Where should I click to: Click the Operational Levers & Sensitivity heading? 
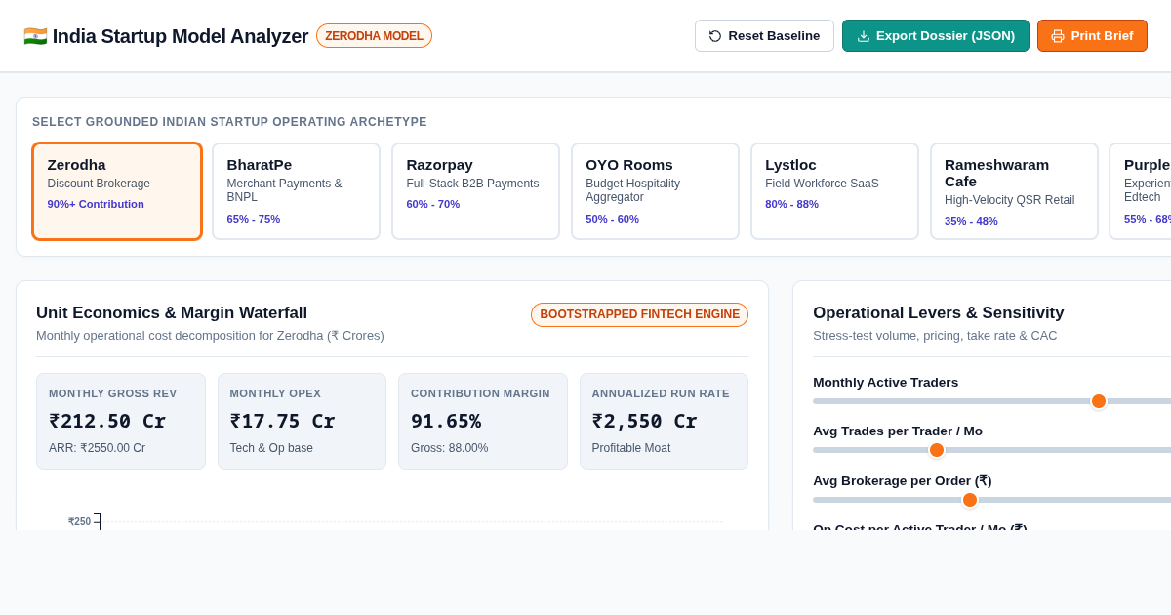[939, 313]
